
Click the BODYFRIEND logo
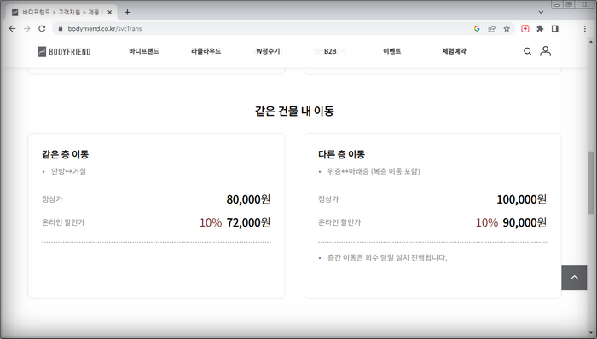(x=64, y=52)
